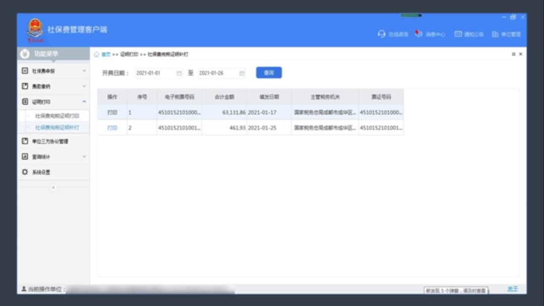Expand the 费款缴纳 menu chevron
The image size is (544, 306).
pyautogui.click(x=84, y=87)
